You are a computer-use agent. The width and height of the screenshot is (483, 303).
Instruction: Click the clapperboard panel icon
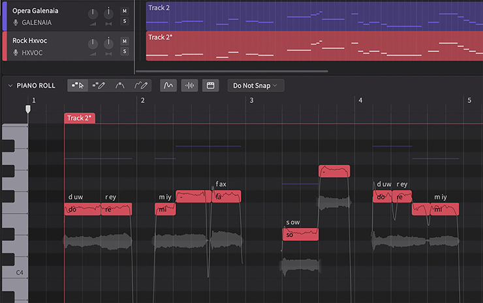(210, 85)
